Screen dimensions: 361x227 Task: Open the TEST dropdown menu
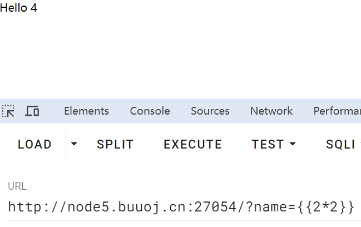tap(274, 144)
